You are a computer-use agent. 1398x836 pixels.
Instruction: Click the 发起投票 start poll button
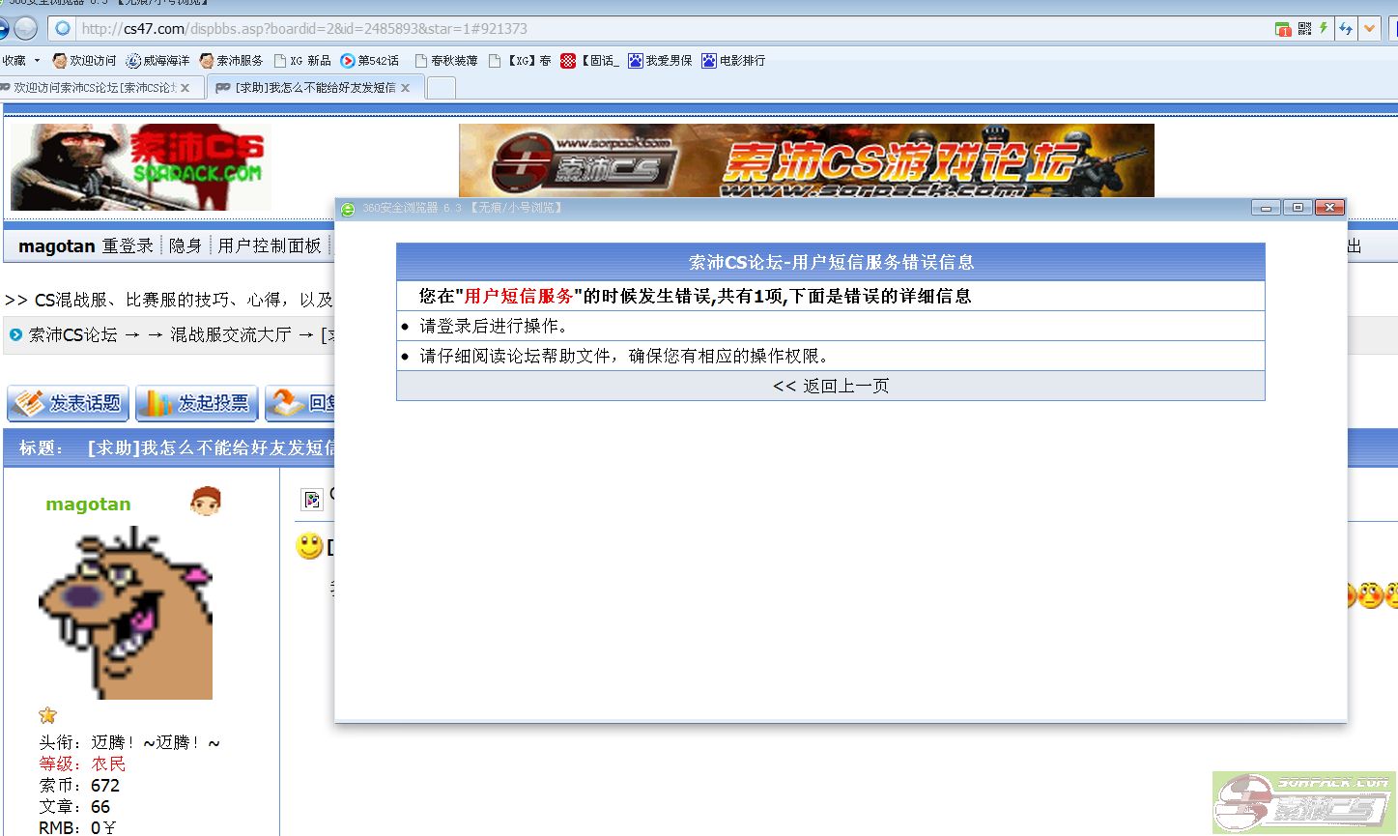196,403
